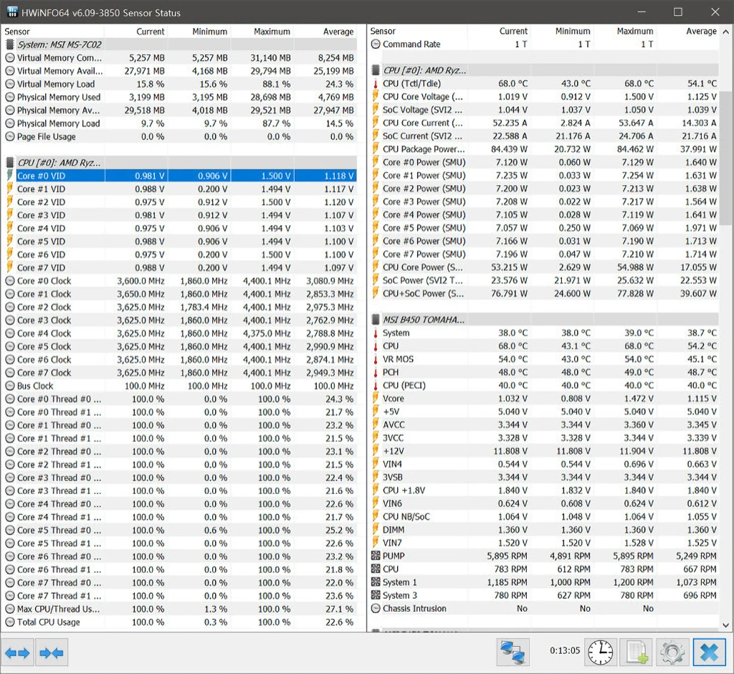This screenshot has height=674, width=734.
Task: Select the Physical Memory Load row
Action: pyautogui.click(x=179, y=123)
